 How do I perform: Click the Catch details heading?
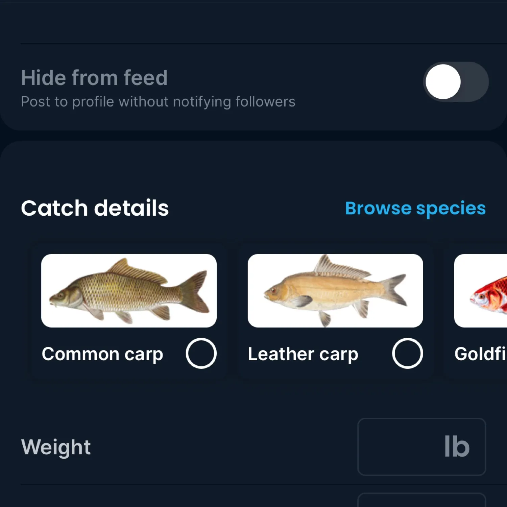tap(95, 208)
